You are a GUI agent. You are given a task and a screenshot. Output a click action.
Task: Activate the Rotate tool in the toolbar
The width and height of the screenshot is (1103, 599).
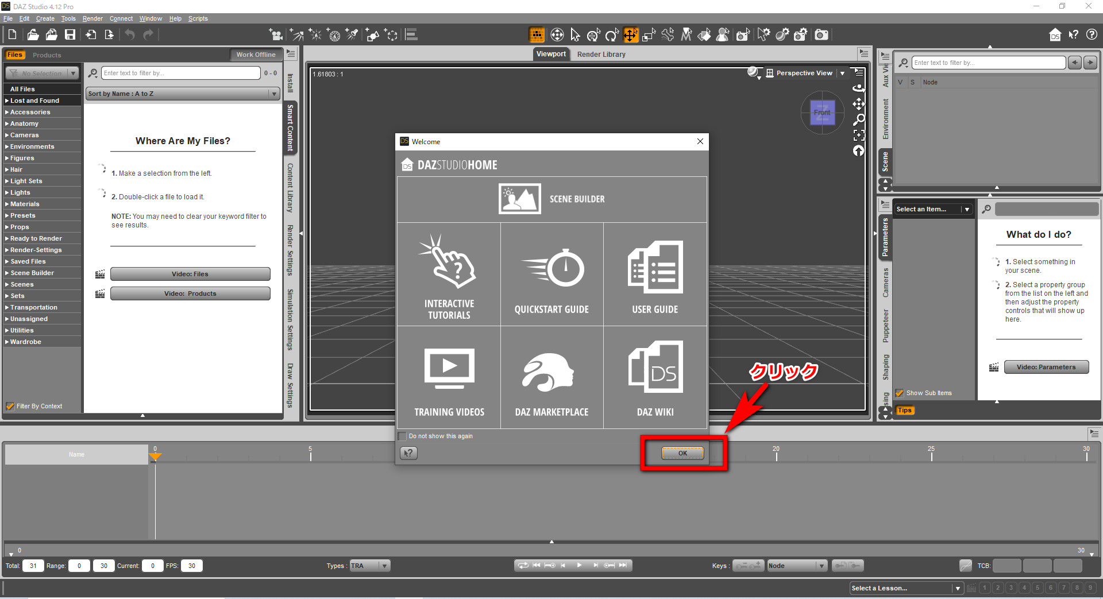tap(612, 34)
